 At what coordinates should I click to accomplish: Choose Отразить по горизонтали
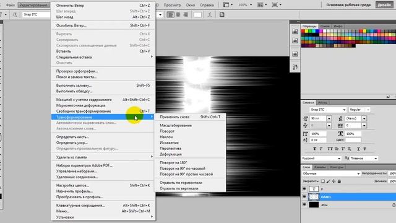(181, 183)
